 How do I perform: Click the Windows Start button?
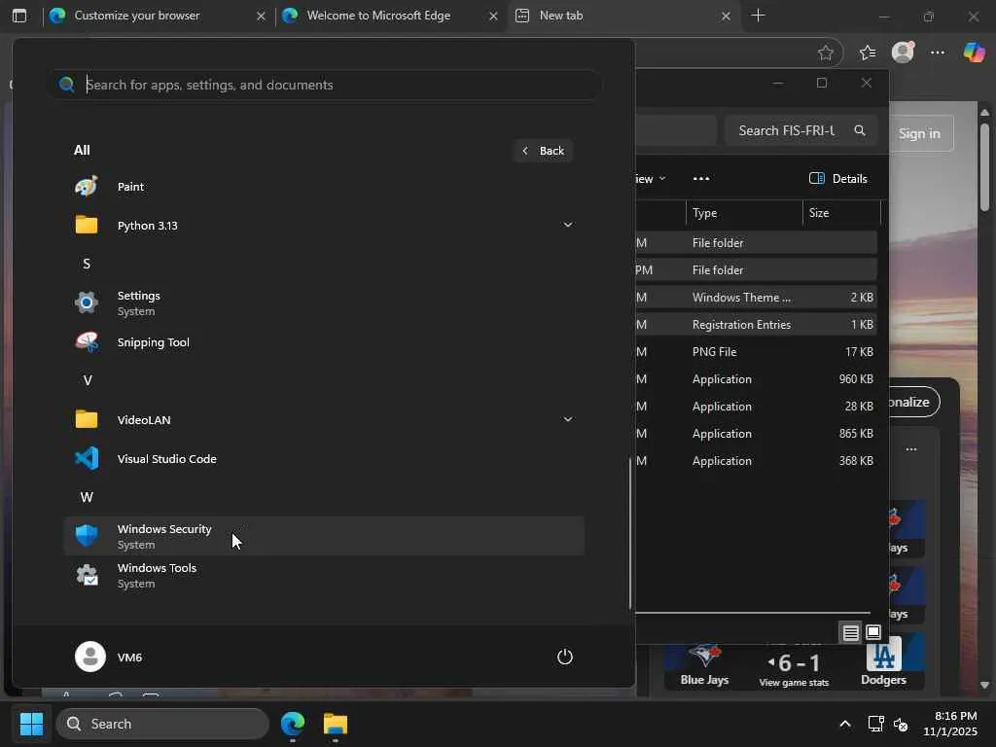(31, 724)
